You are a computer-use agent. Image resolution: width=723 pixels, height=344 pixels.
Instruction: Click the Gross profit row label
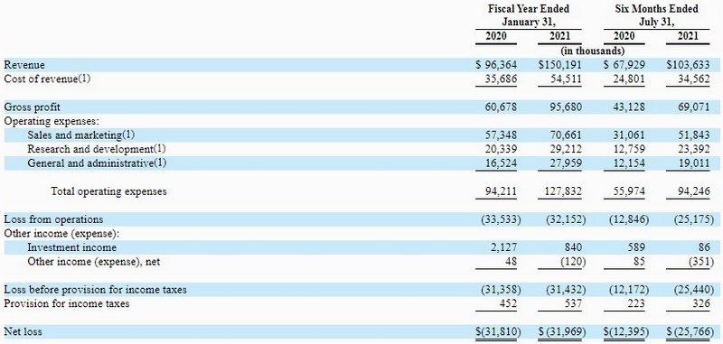click(x=32, y=107)
